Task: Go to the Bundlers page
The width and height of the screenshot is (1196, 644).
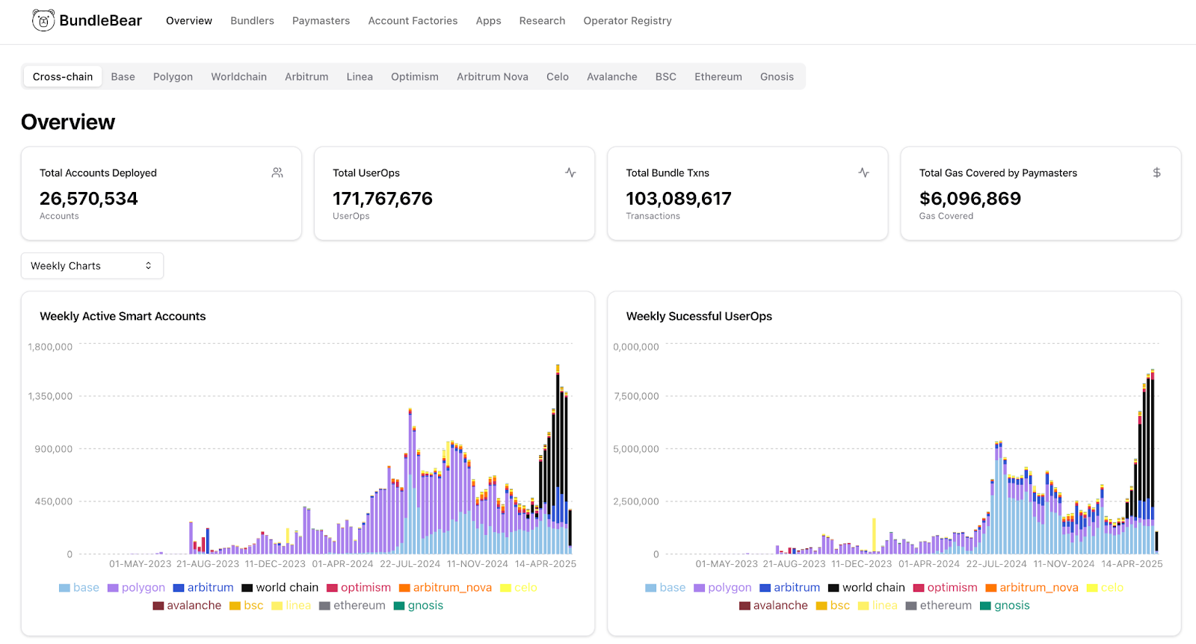Action: coord(252,21)
